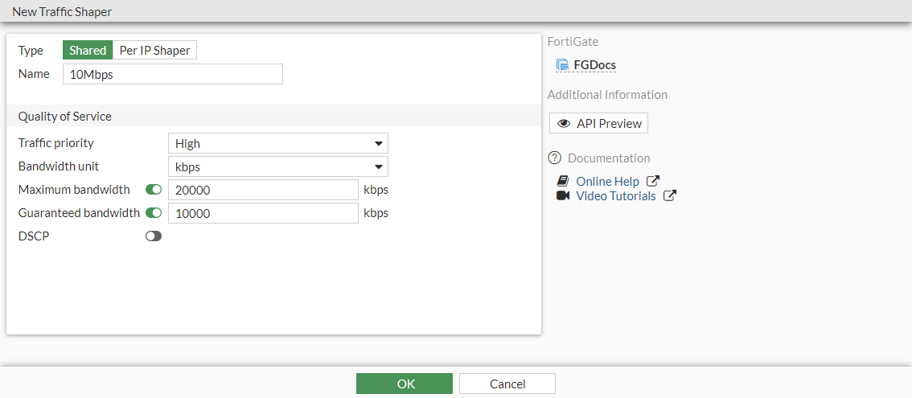Click the external link icon beside Online Help
912x398 pixels.
click(x=653, y=182)
